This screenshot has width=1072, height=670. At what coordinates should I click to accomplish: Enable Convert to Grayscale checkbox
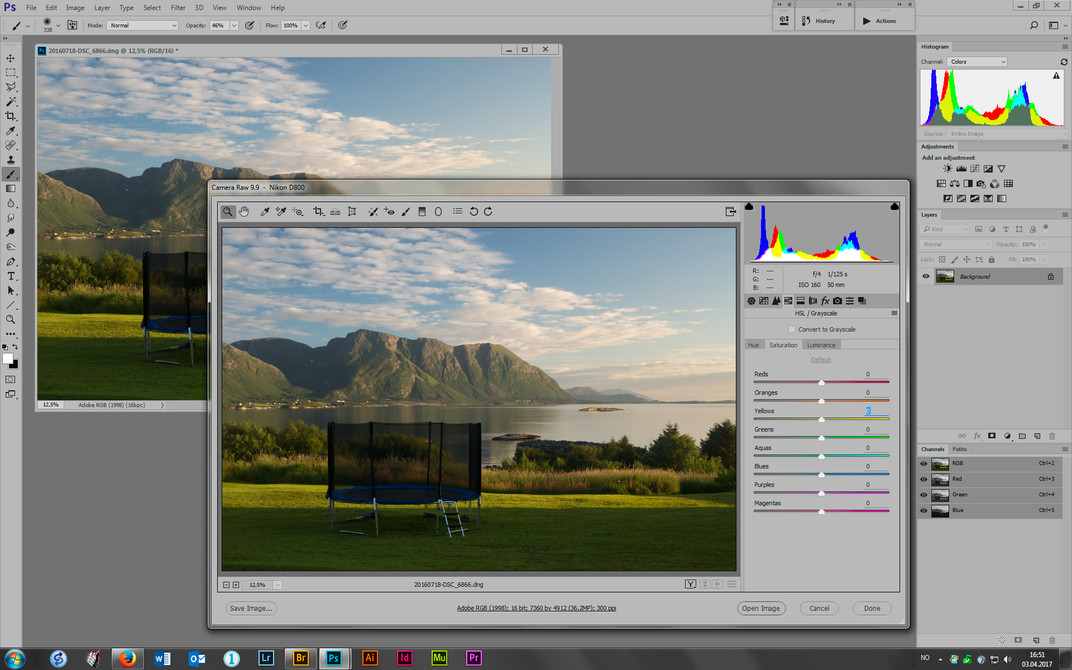792,329
